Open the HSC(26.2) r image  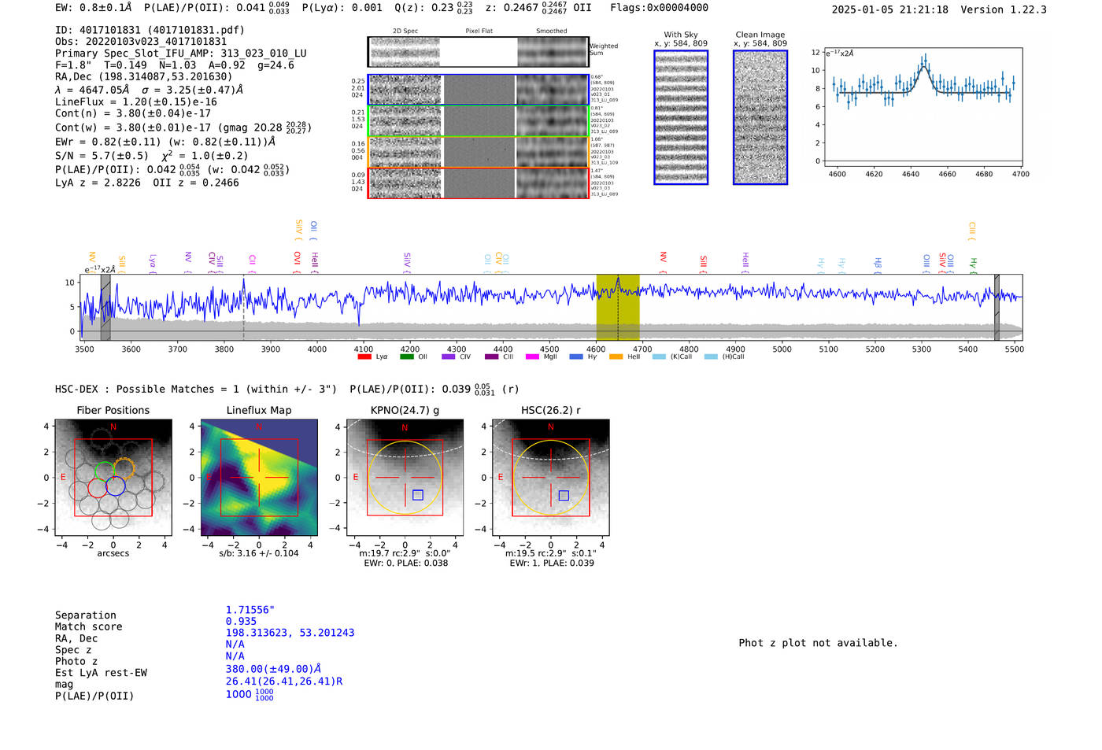pyautogui.click(x=550, y=478)
